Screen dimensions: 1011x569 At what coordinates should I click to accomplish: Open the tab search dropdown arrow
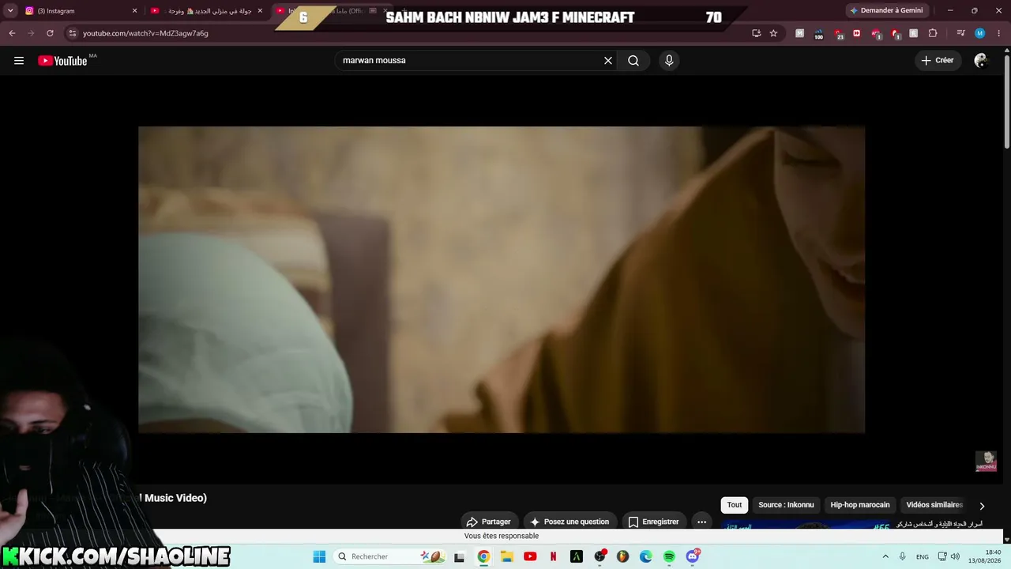pyautogui.click(x=10, y=11)
